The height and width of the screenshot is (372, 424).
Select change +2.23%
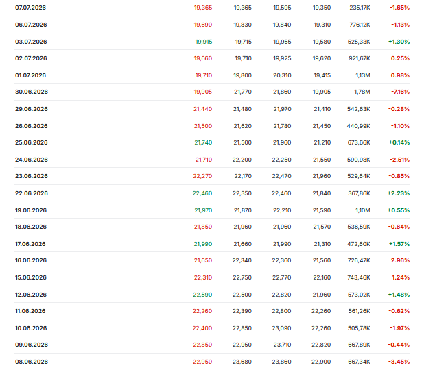coord(399,193)
